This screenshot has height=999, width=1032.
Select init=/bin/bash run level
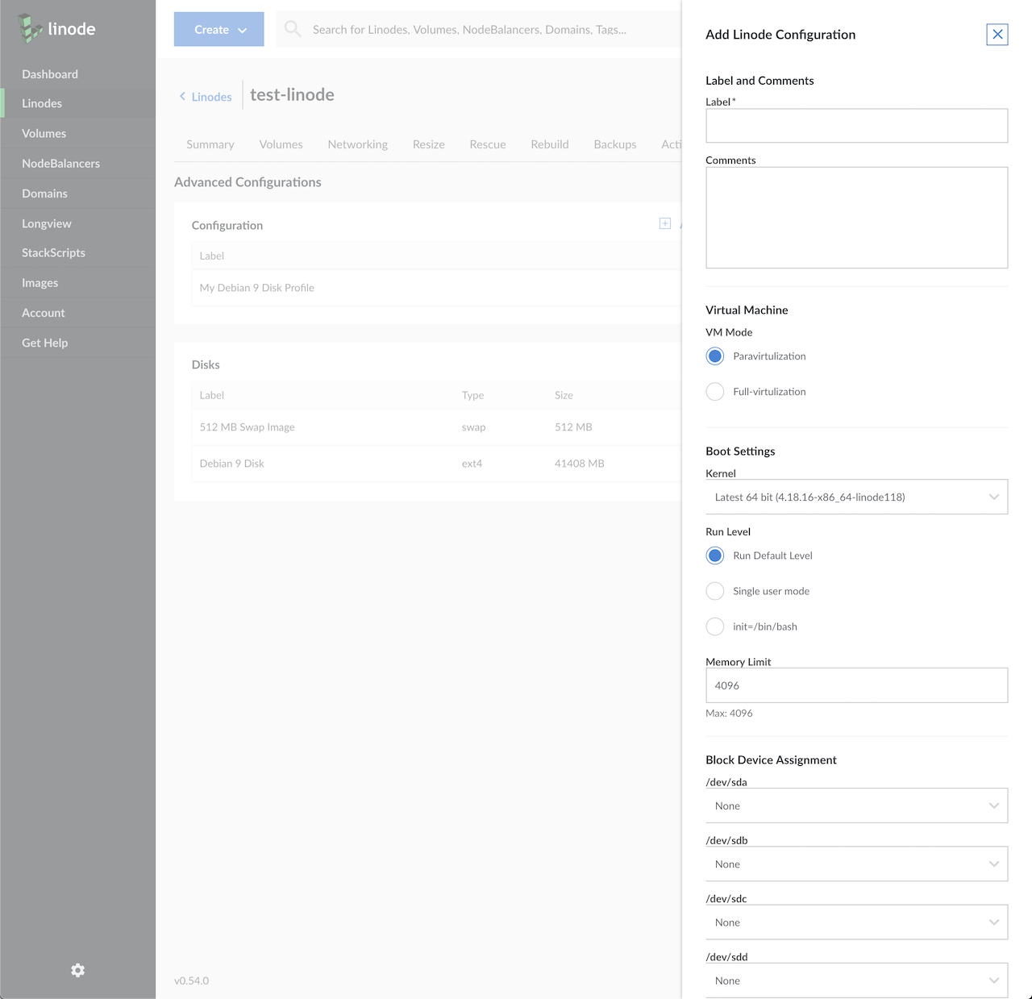click(x=715, y=626)
